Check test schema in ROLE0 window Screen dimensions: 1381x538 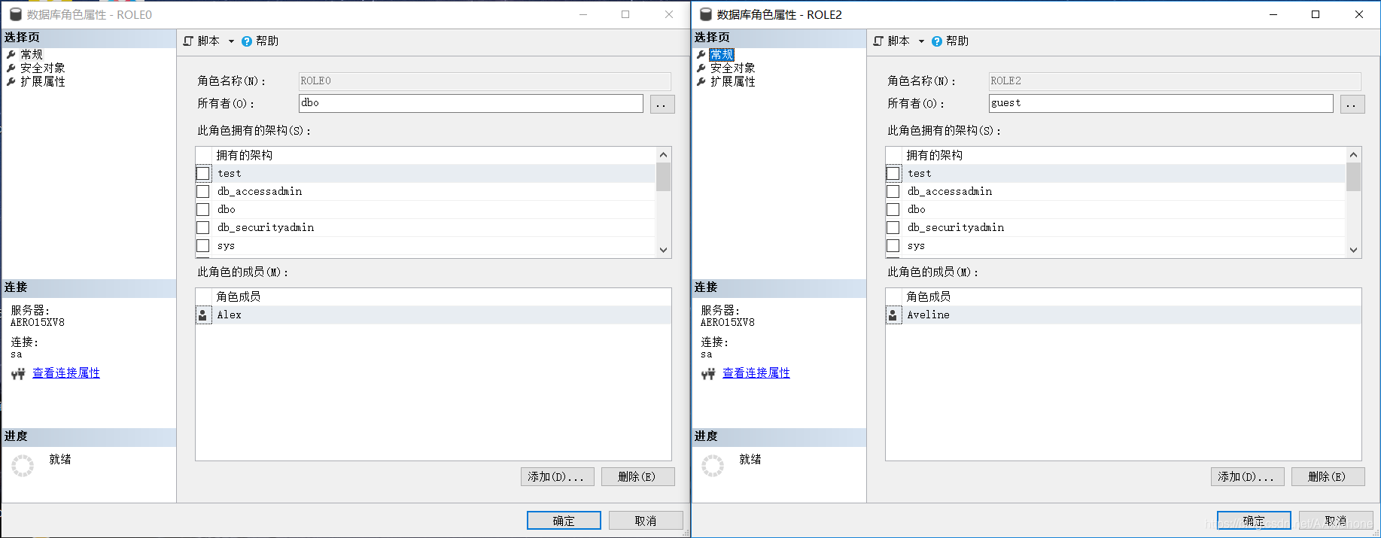(203, 174)
